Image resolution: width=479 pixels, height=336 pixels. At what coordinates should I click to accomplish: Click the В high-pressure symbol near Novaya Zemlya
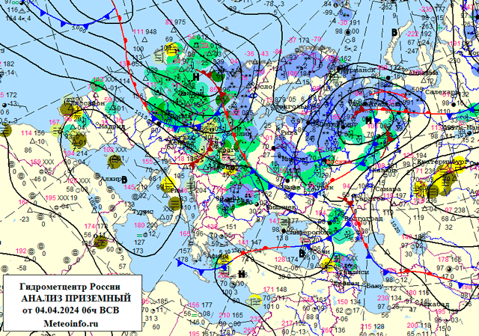click(394, 32)
